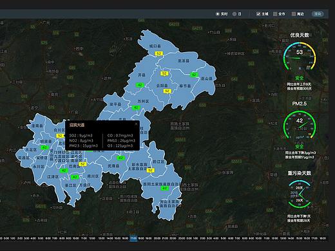Image resolution: width=335 pixels, height=251 pixels.
Task: Select the highlighted 17:00 timeline mark
Action: 133,238
